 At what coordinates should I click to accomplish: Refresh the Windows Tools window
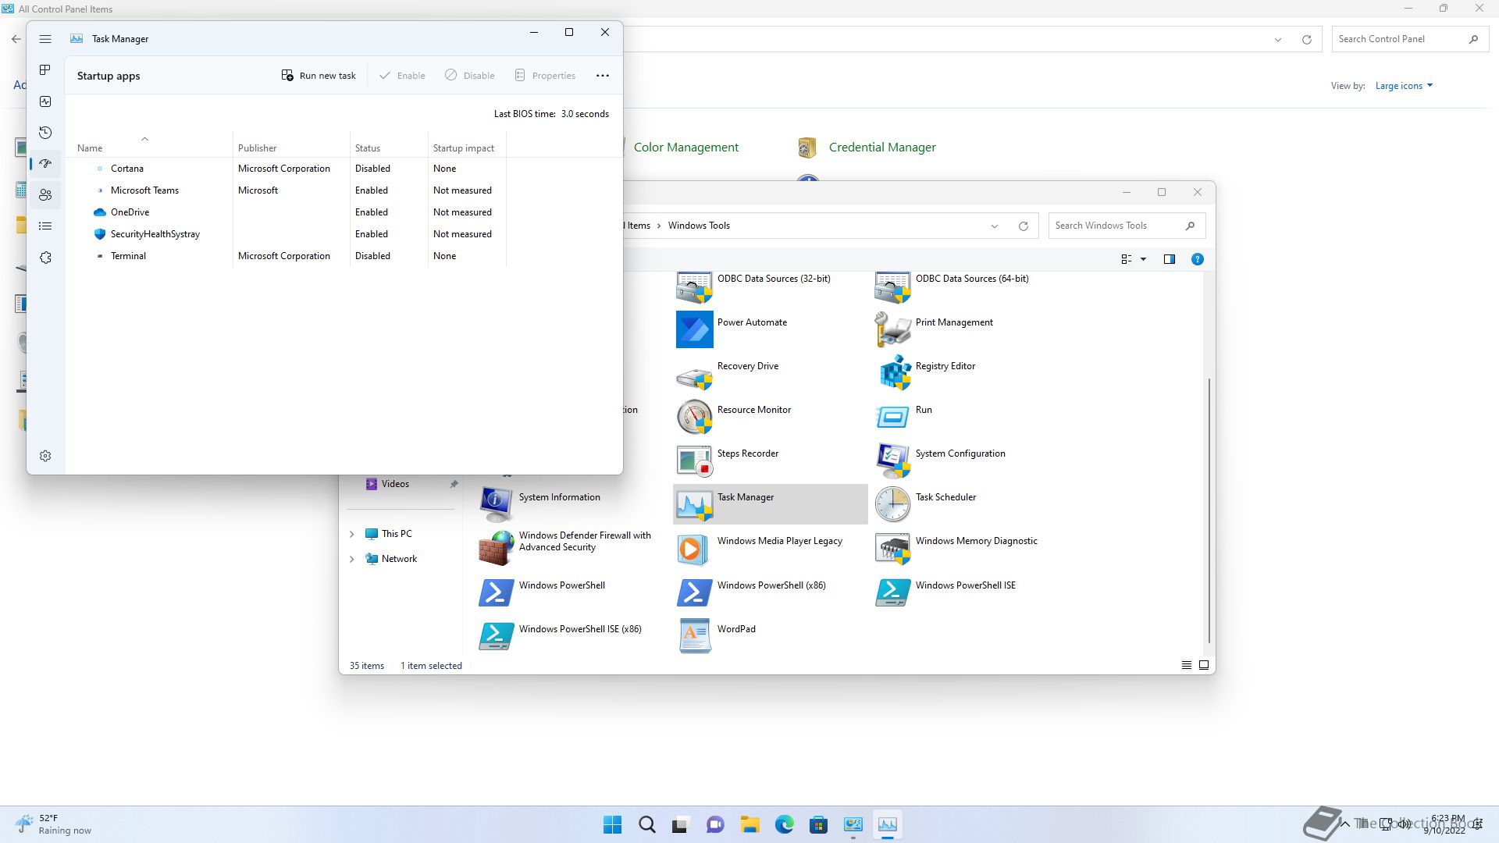(1024, 226)
